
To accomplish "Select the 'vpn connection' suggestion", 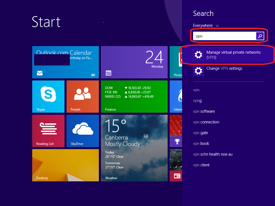I will coord(206,122).
